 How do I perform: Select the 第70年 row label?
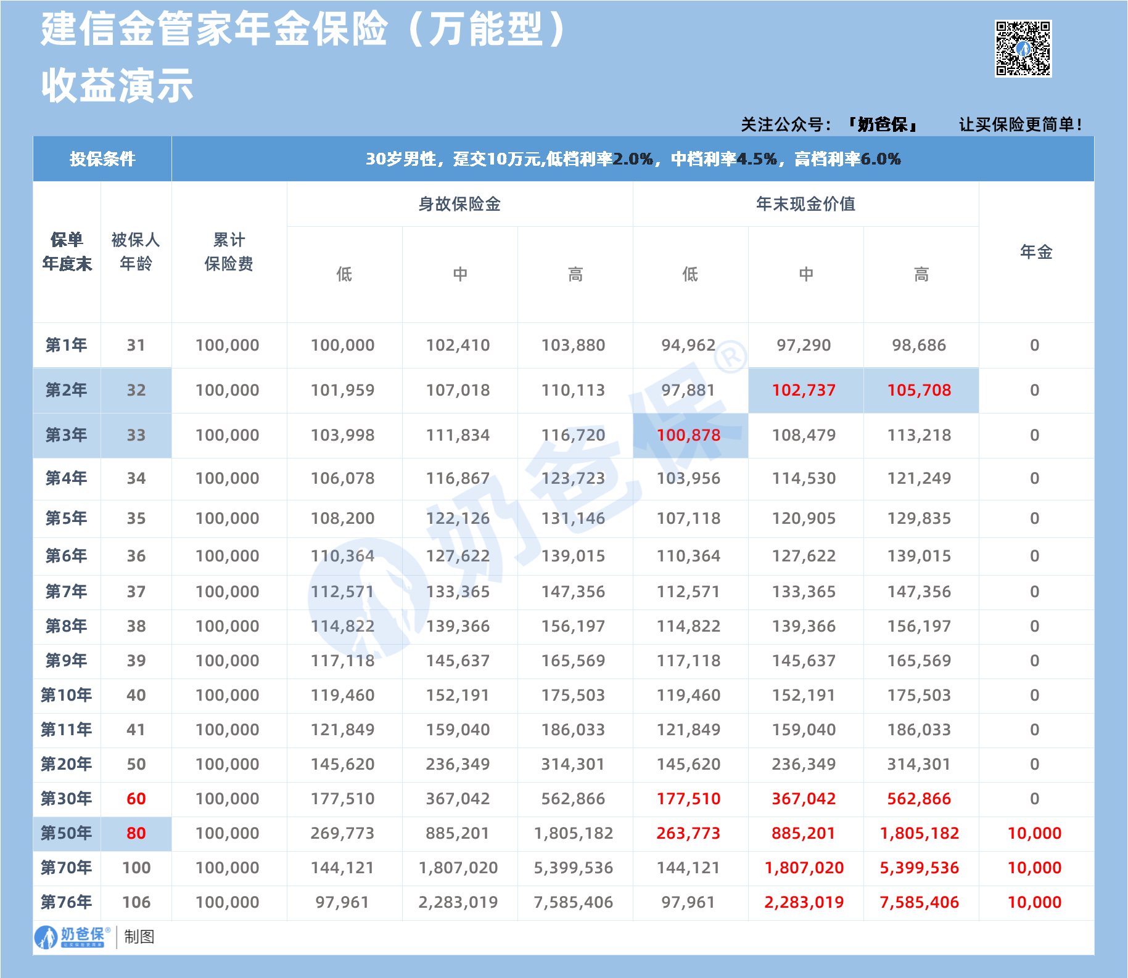coord(66,868)
